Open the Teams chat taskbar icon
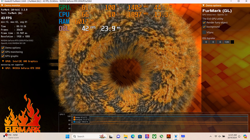 118,136
